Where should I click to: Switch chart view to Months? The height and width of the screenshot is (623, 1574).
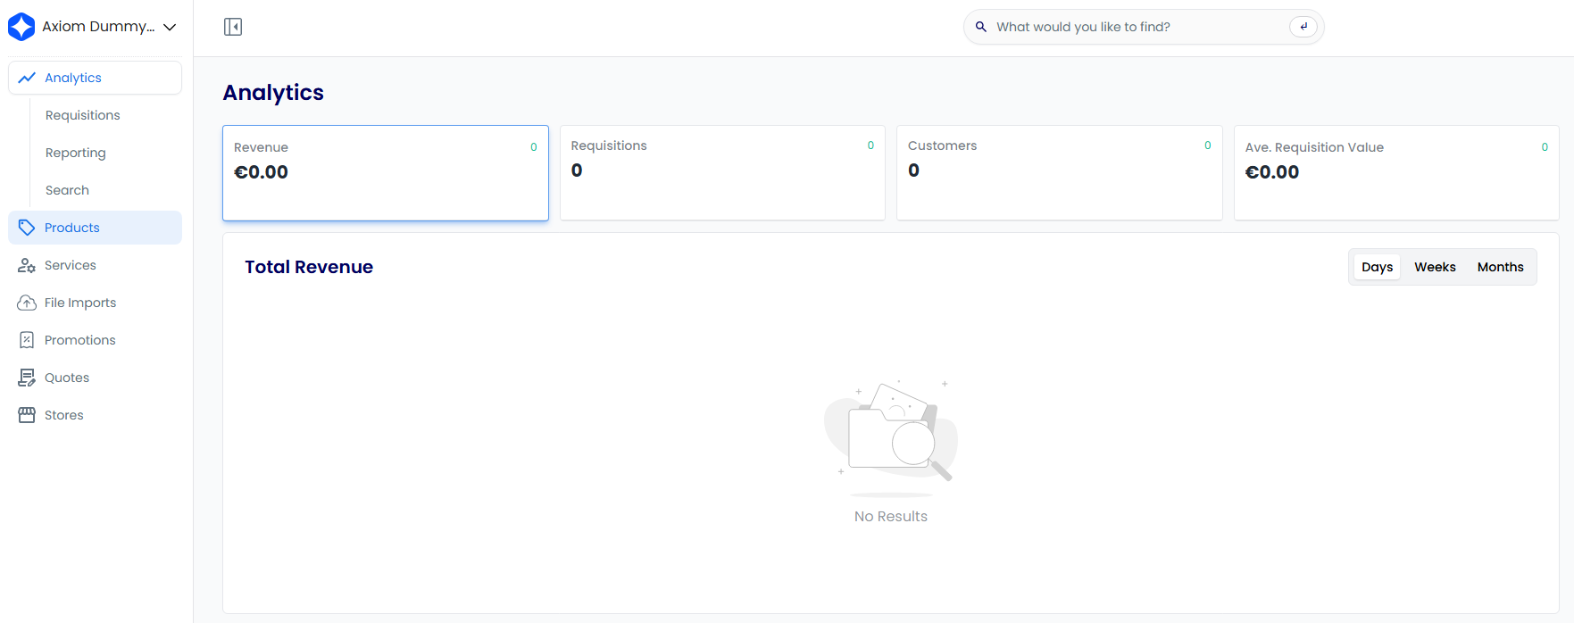tap(1500, 267)
